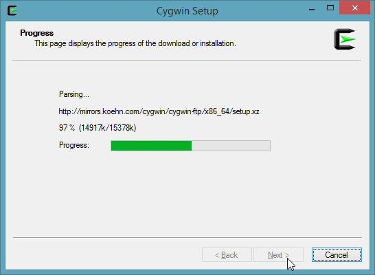The height and width of the screenshot is (275, 375).
Task: Click the disabled Next > button
Action: (278, 255)
